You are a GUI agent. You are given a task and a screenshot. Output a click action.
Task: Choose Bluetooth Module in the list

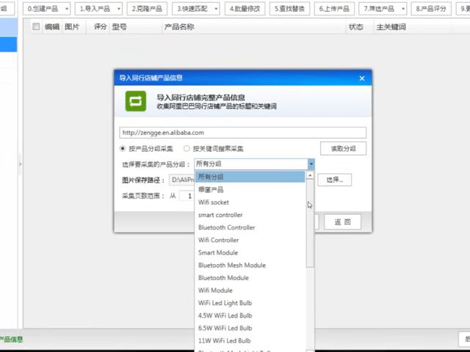click(250, 278)
